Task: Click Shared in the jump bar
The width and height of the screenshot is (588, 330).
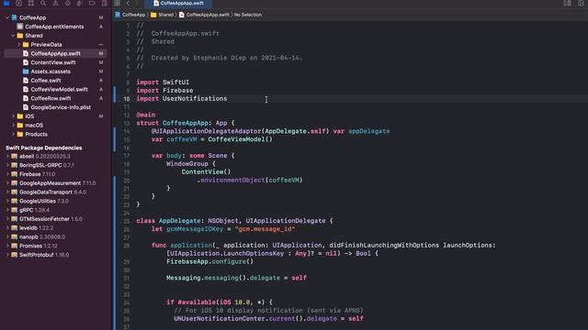Action: [162, 15]
